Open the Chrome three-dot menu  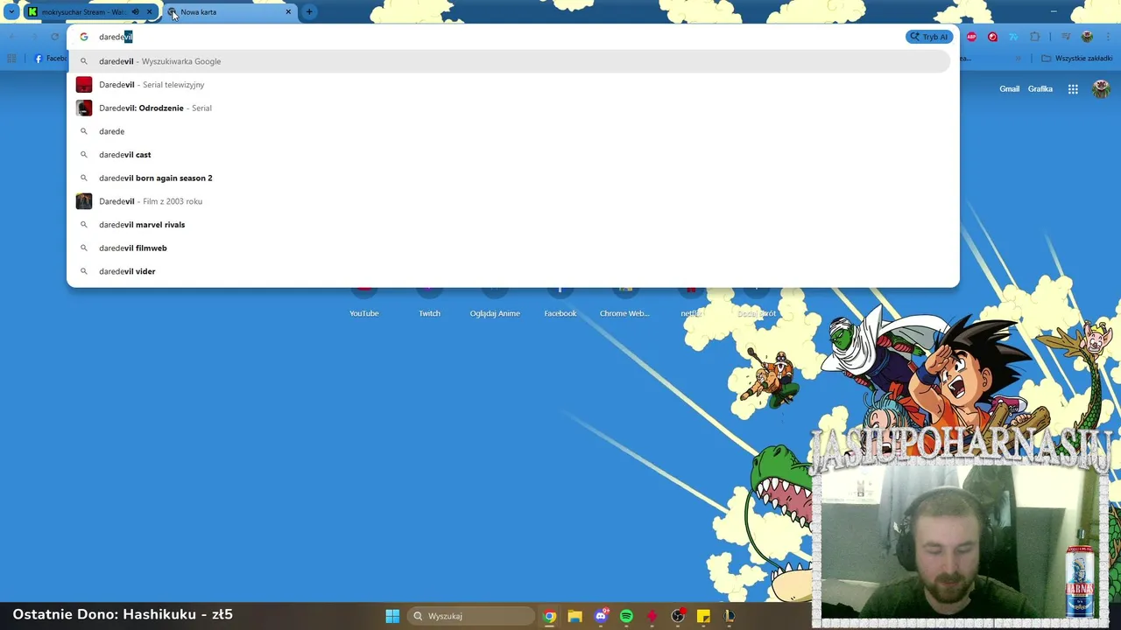pos(1108,37)
